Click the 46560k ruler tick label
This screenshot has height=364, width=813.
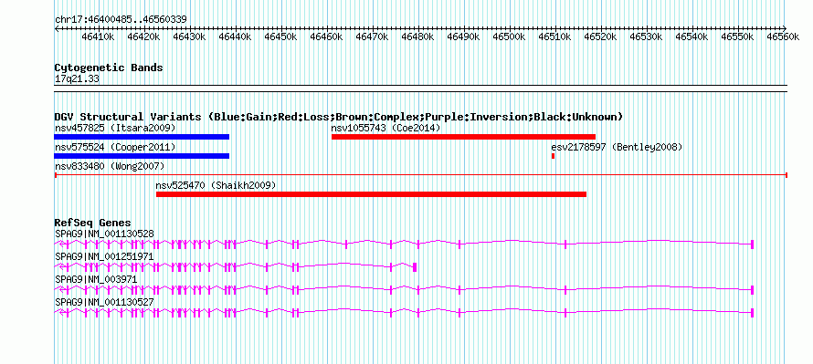(x=783, y=37)
